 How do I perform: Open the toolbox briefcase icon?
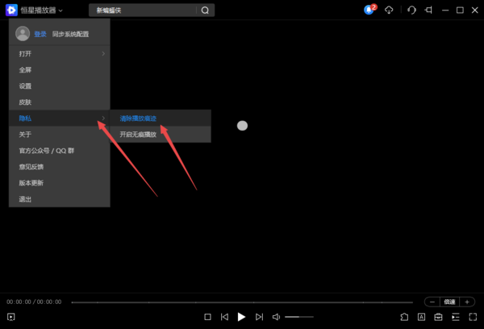(x=438, y=317)
